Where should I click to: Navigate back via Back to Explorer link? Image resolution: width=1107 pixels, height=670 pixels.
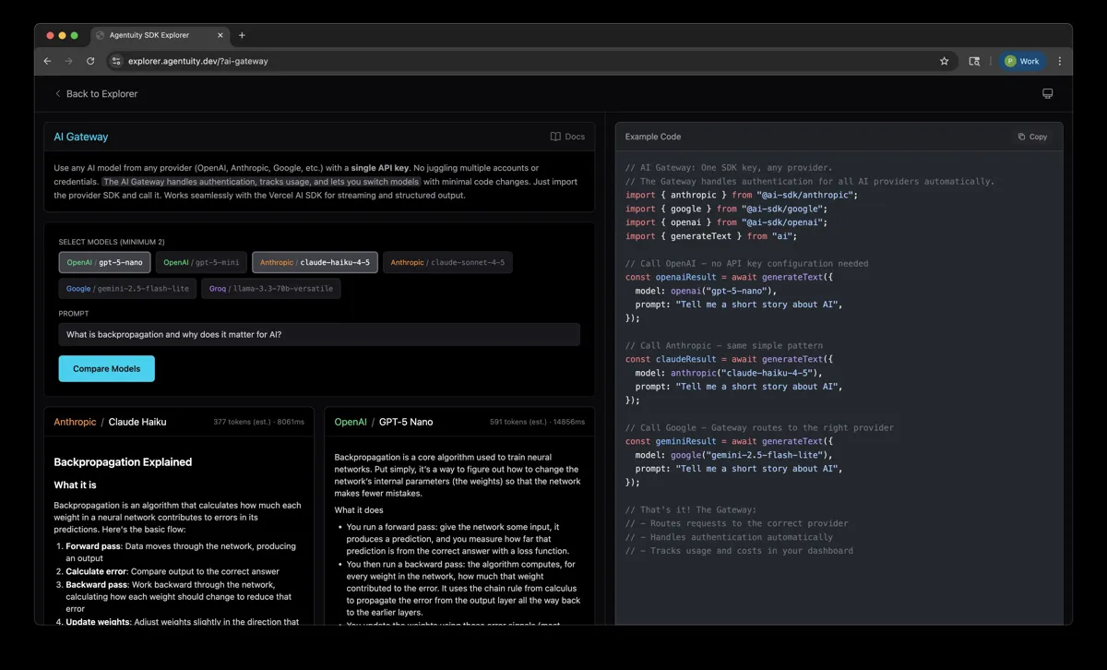click(95, 93)
